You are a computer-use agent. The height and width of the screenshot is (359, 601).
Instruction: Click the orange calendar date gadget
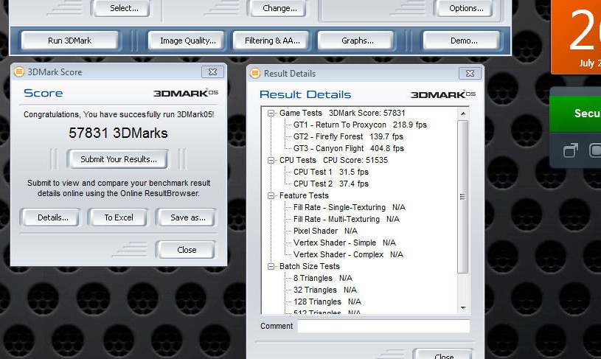[x=576, y=36]
